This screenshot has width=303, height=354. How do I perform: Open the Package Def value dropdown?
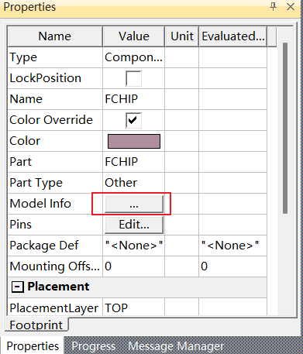[133, 246]
